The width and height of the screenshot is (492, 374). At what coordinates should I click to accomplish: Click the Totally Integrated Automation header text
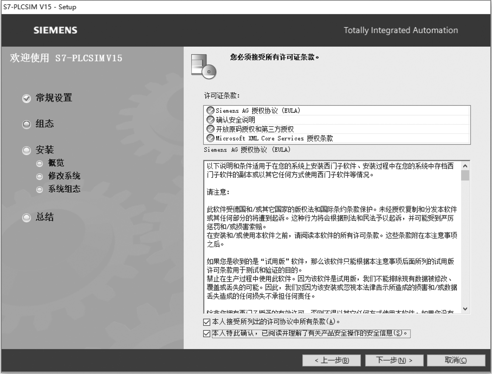pos(401,30)
